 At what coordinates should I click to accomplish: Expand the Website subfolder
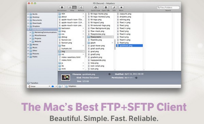30,41
